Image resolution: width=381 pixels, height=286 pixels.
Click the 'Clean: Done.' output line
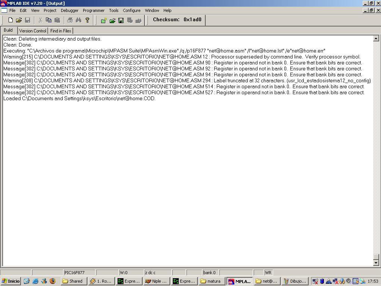[x=18, y=45]
